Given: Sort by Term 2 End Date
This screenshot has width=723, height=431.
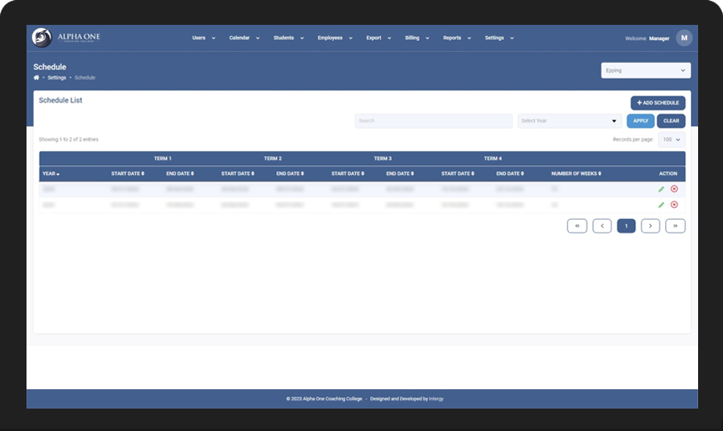Looking at the screenshot, I should coord(290,173).
